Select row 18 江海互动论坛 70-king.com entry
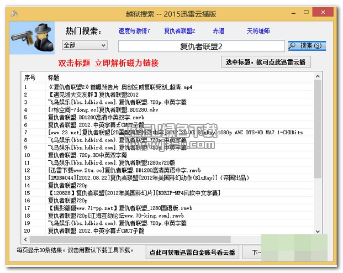 [x=168, y=216]
